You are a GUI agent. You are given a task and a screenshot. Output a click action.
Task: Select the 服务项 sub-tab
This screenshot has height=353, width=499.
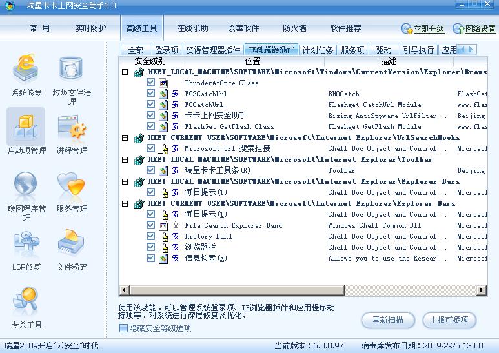(x=352, y=50)
